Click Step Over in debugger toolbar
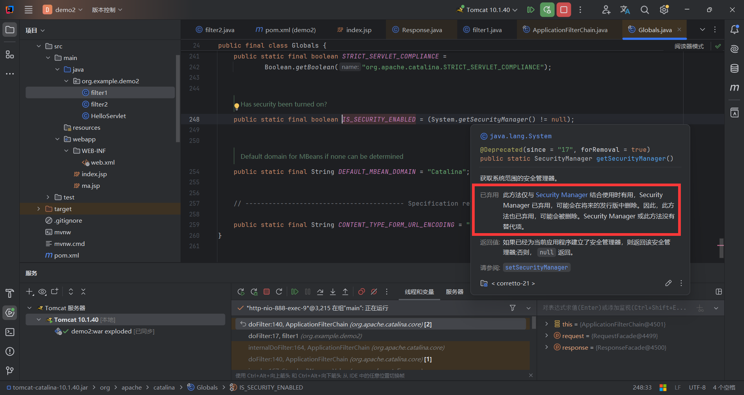This screenshot has width=744, height=395. point(320,292)
